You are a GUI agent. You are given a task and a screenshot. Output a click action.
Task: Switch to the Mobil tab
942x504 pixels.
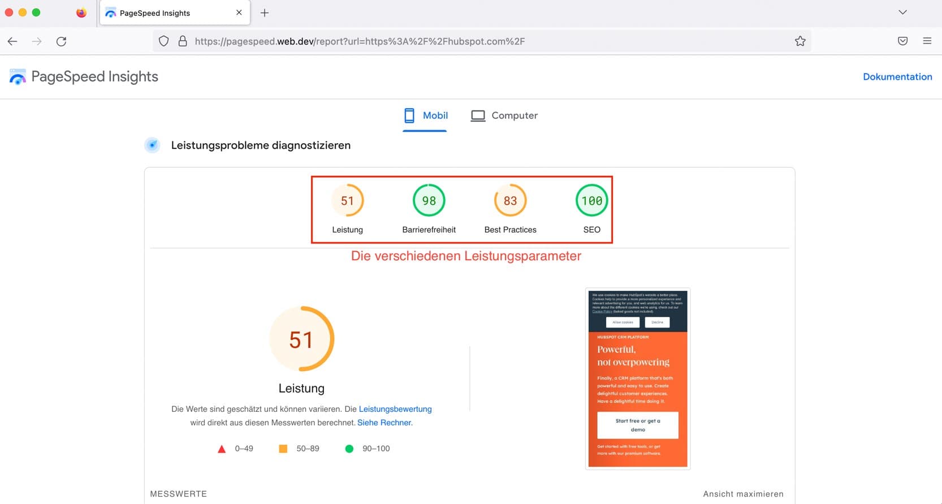426,115
